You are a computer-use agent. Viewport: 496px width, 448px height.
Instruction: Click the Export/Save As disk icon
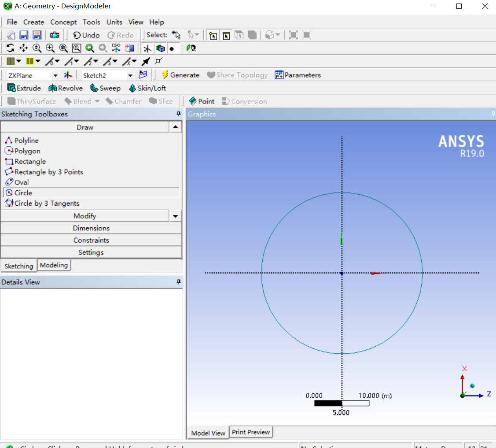pos(37,35)
